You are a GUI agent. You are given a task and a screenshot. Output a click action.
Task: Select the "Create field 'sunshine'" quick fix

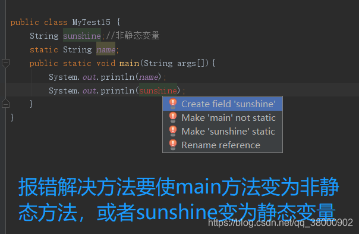222,104
